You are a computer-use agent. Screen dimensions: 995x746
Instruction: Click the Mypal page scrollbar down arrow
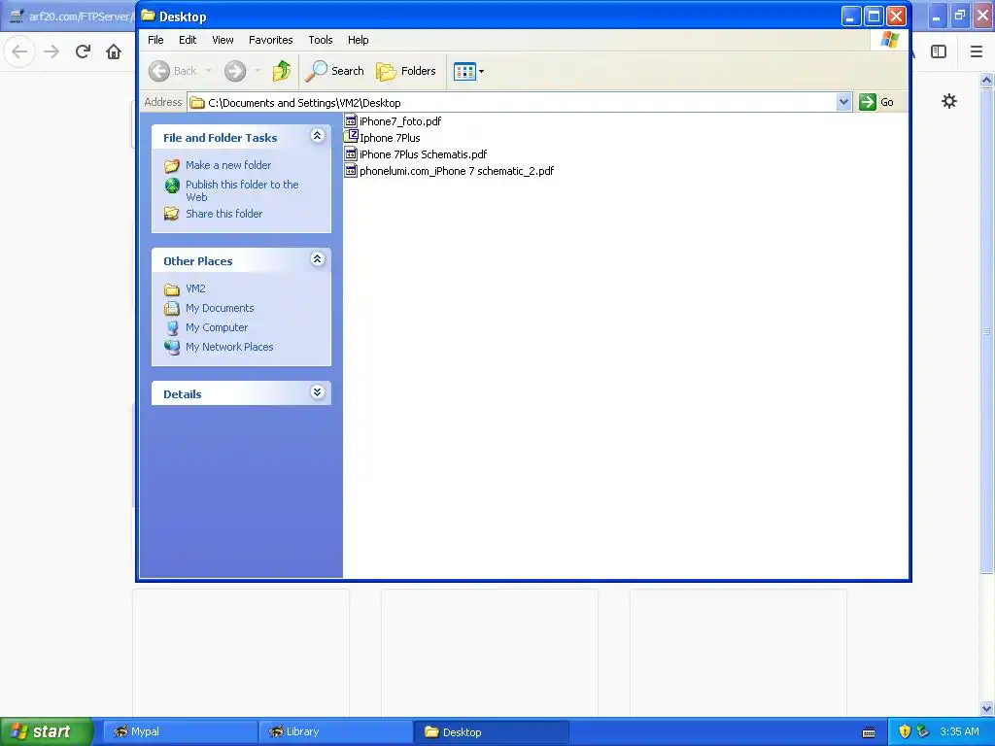click(987, 708)
